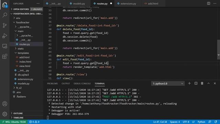Screen dimensions: 220x124
Task: Open Explorer more actions ellipsis
Action: [38, 3]
